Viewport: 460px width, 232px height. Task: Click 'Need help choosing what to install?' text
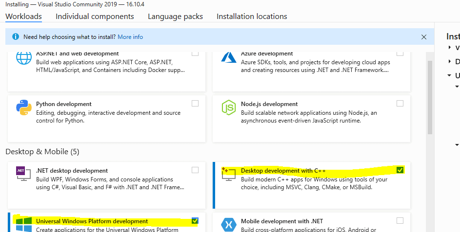(x=70, y=37)
